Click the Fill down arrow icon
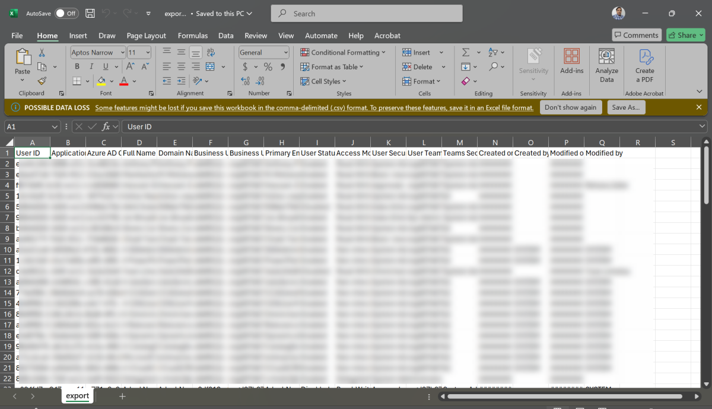This screenshot has height=409, width=712. click(x=466, y=67)
